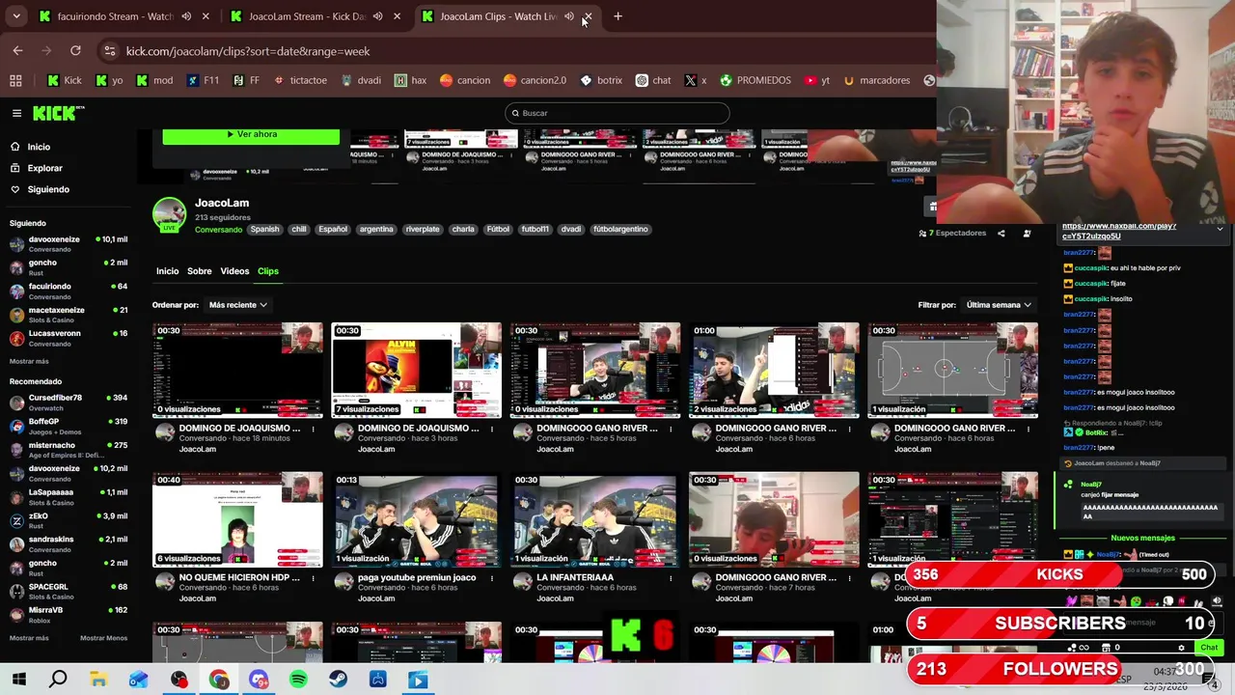Open OBS Studio from the taskbar
The image size is (1235, 695).
pos(178,680)
